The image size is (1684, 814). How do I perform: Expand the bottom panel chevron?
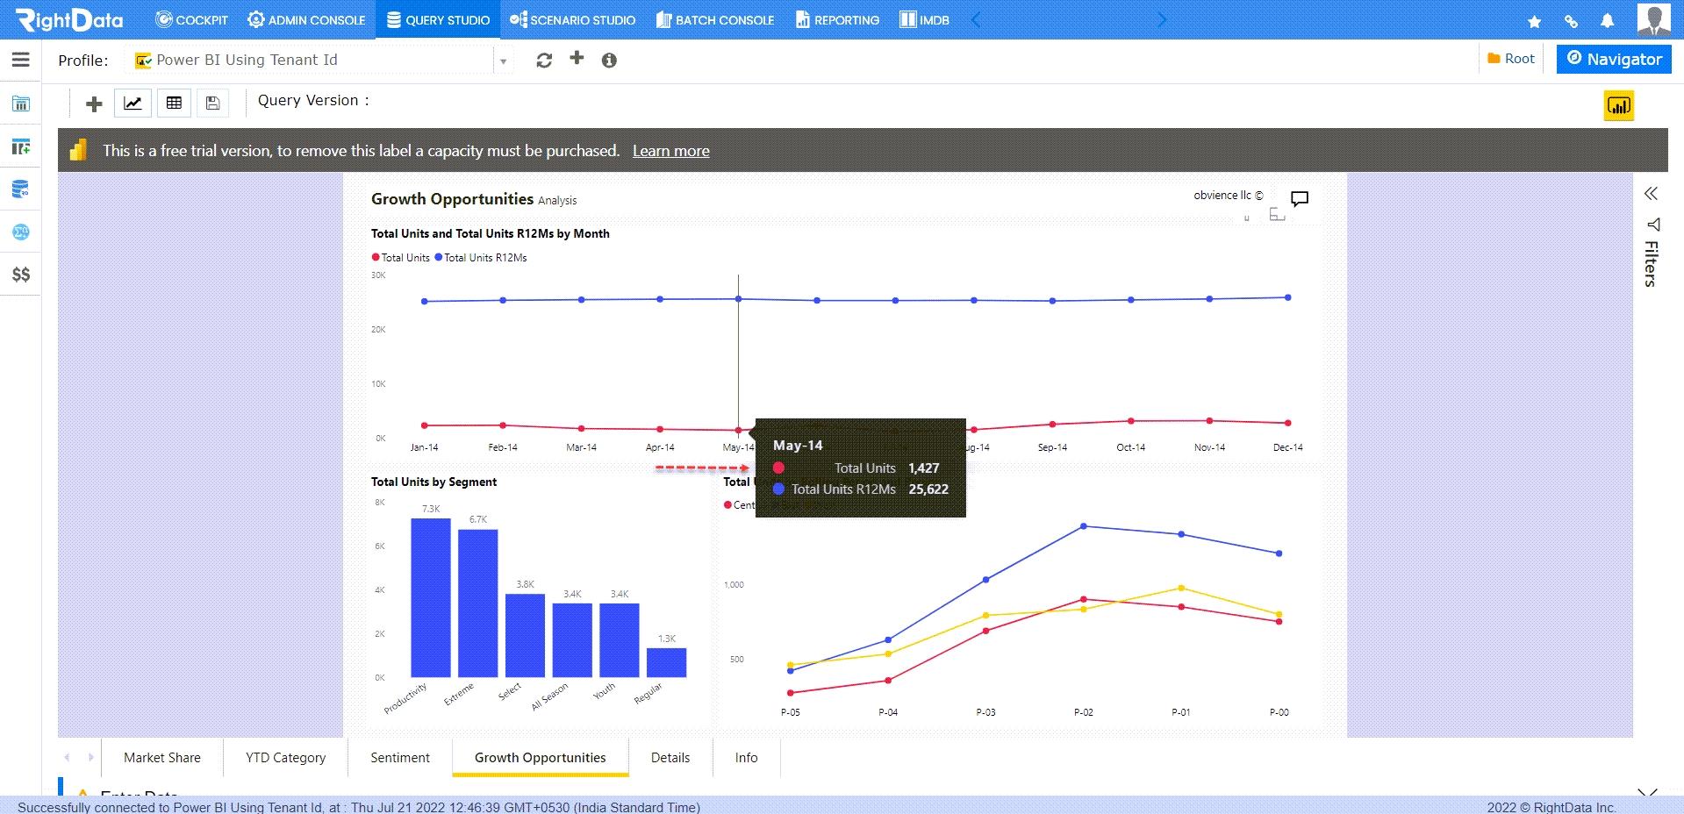pyautogui.click(x=1647, y=793)
